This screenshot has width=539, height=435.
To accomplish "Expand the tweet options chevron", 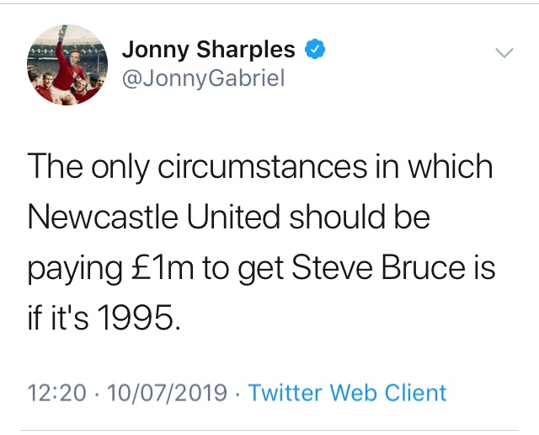I will tap(504, 52).
